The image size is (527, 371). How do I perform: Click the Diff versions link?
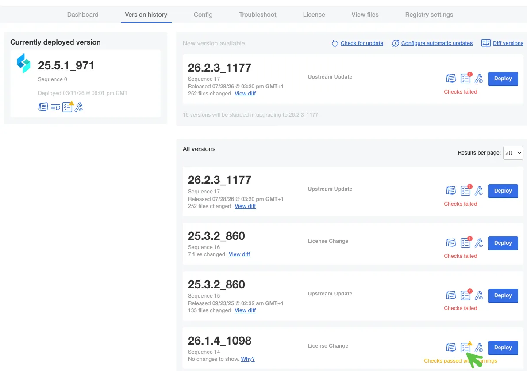coord(508,43)
